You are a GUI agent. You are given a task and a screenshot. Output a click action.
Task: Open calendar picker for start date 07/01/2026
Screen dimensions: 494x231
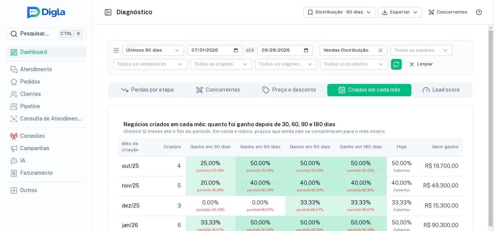236,50
